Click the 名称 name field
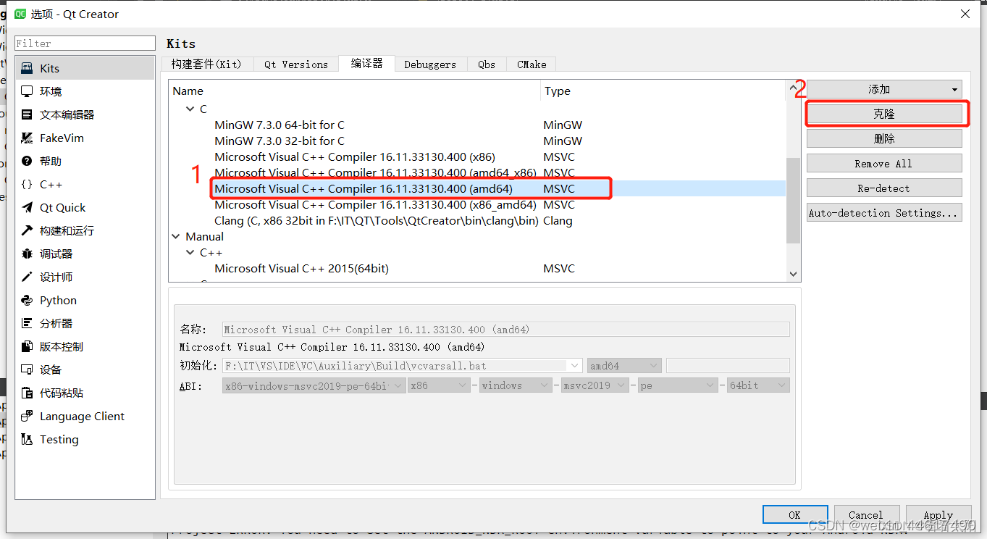This screenshot has width=987, height=539. tap(505, 329)
